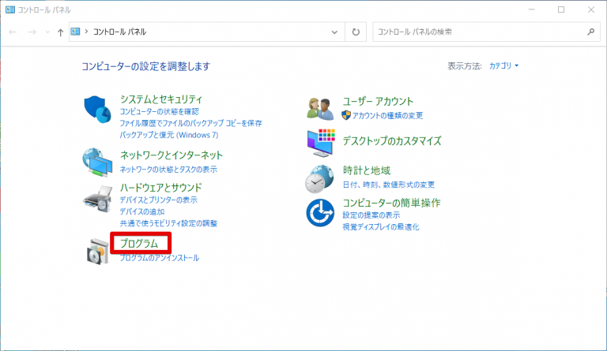
Task: Click プログラムのアンインストール link
Action: tap(159, 258)
